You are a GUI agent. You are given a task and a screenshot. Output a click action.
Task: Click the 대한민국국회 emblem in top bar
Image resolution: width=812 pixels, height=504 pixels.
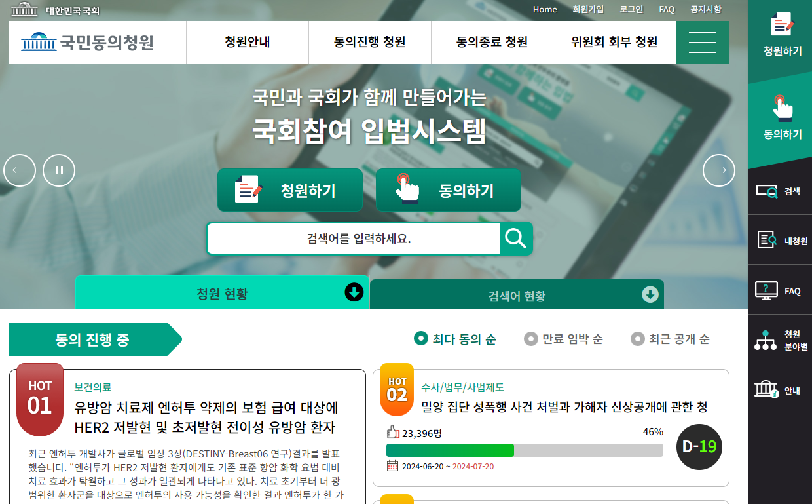pos(25,9)
